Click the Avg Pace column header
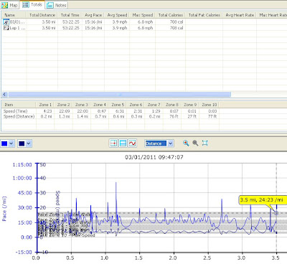The width and height of the screenshot is (287, 264). pyautogui.click(x=93, y=15)
